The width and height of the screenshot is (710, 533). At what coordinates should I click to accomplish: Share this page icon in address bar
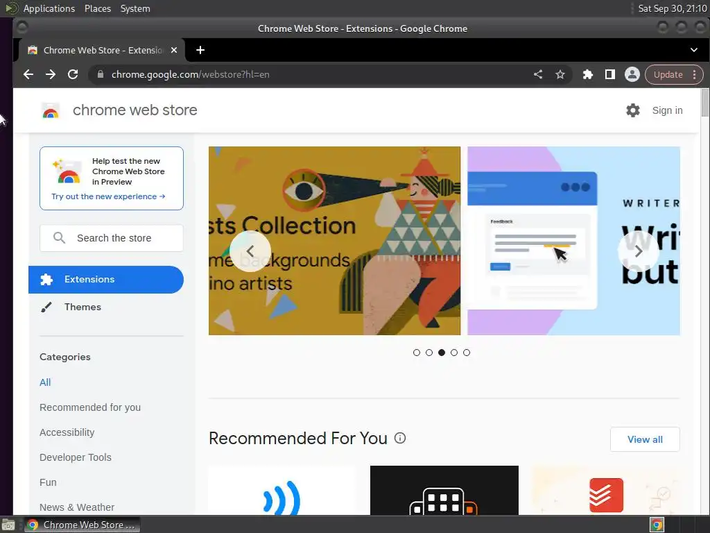tap(538, 74)
